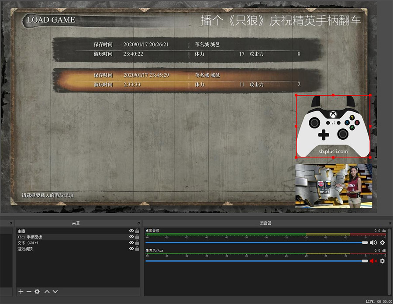The image size is (393, 304).
Task: Click the top-left red handle of controller source
Action: (296, 95)
